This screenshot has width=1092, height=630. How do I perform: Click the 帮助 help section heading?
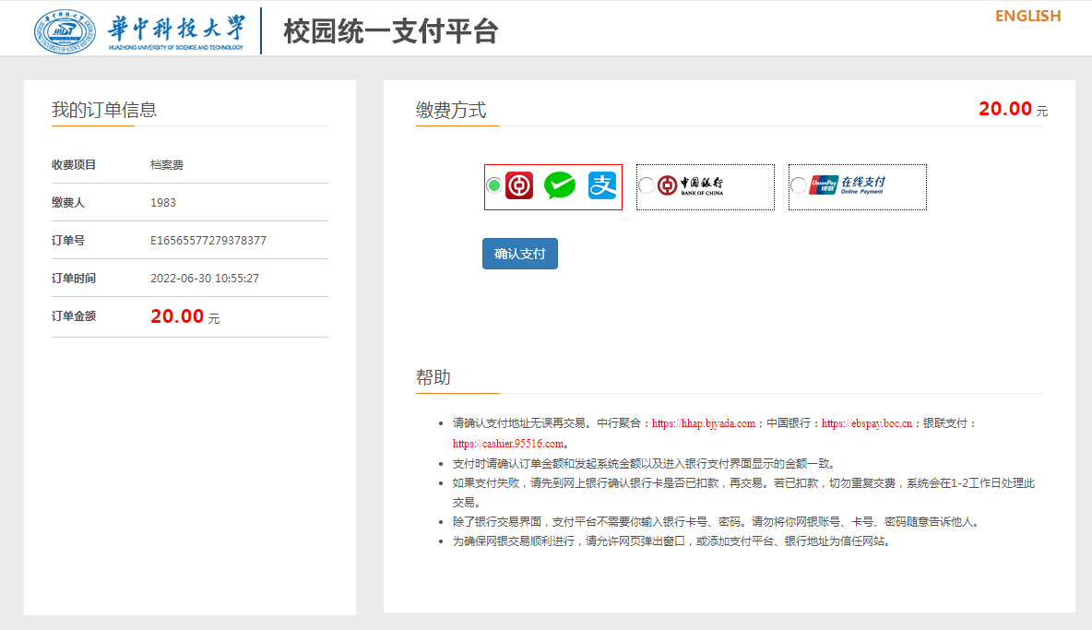click(x=433, y=377)
